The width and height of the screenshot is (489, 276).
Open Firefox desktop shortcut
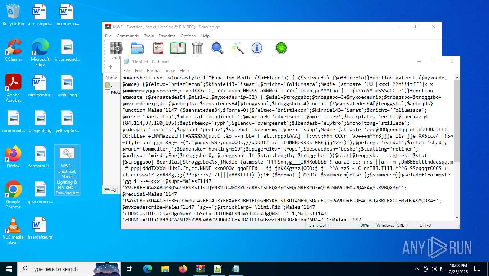[x=13, y=157]
